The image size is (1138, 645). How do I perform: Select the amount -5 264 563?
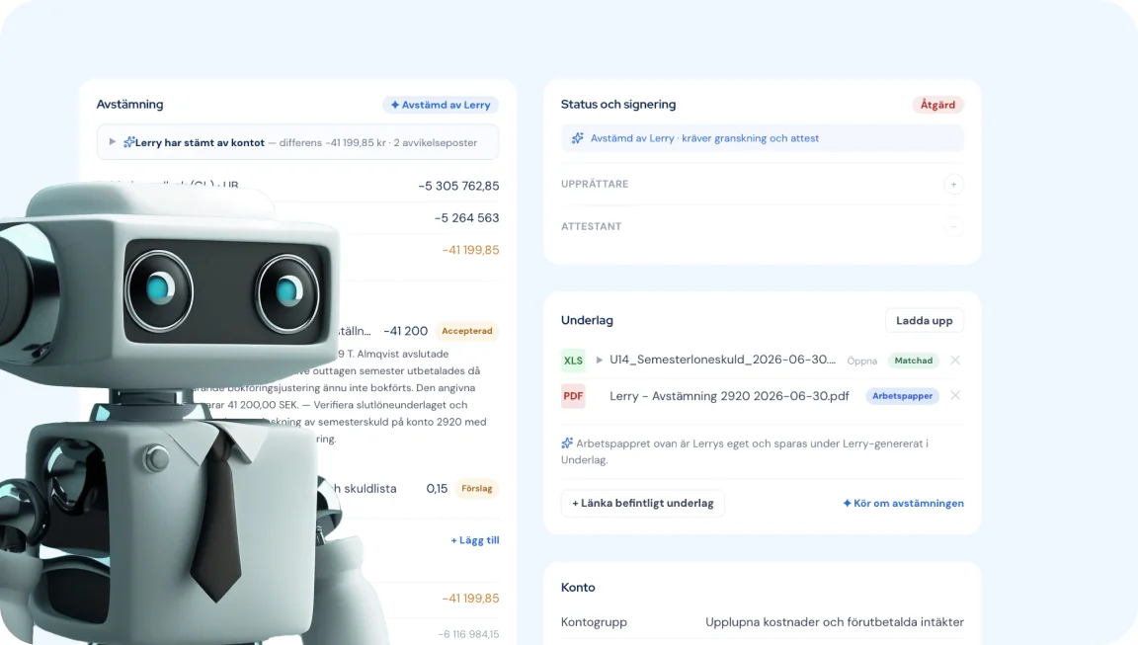coord(466,217)
